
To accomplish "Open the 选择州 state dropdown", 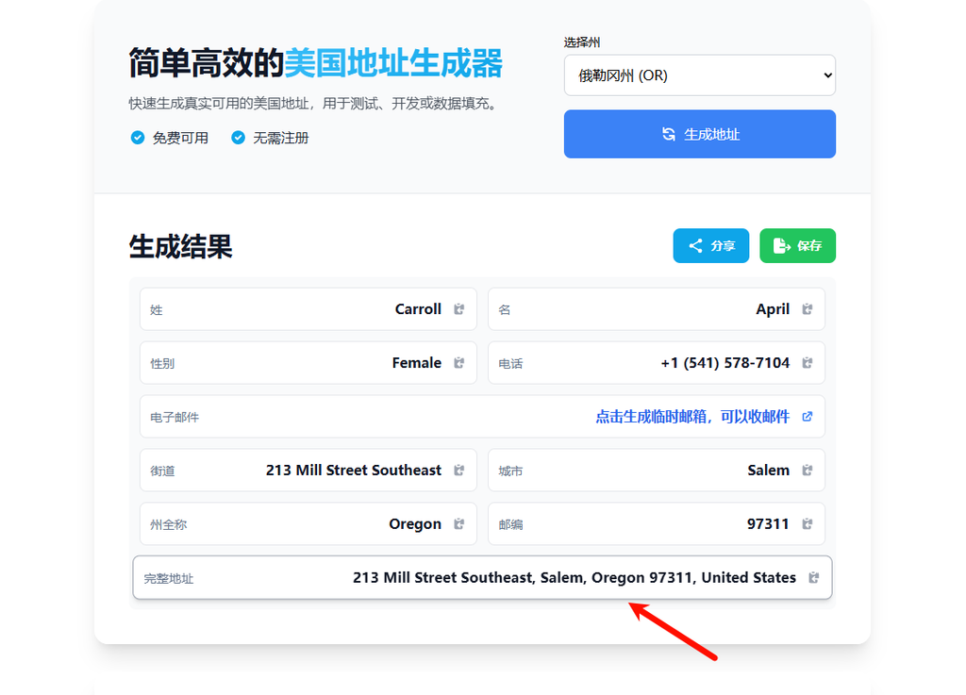I will (x=700, y=75).
